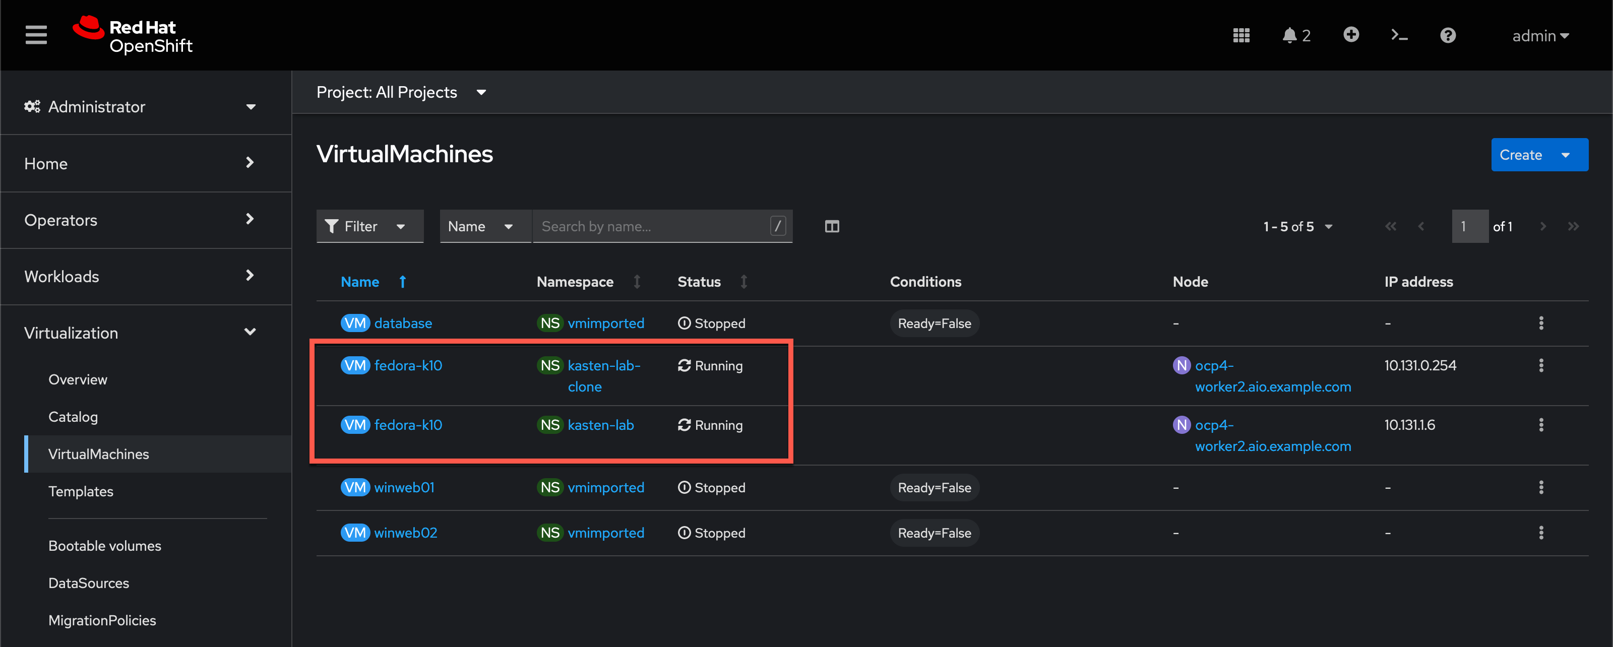Open Bootable volumes nav item
The image size is (1613, 647).
(104, 546)
